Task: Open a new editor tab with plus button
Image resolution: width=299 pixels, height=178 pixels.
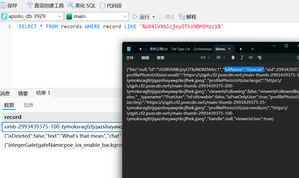Action: pos(252,49)
